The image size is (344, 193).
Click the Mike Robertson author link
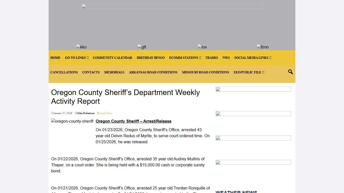pos(86,113)
